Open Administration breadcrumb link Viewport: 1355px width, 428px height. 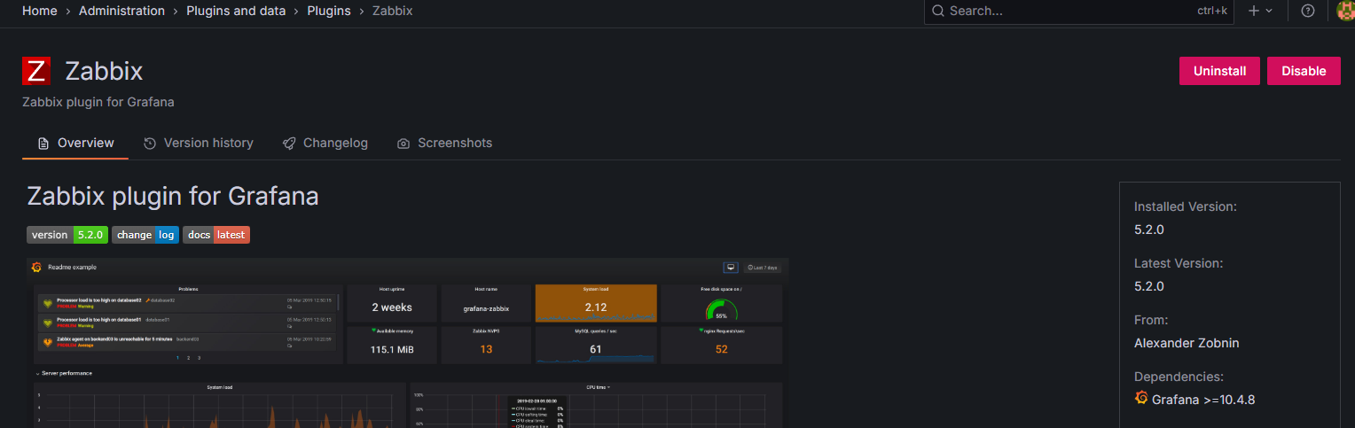(121, 11)
